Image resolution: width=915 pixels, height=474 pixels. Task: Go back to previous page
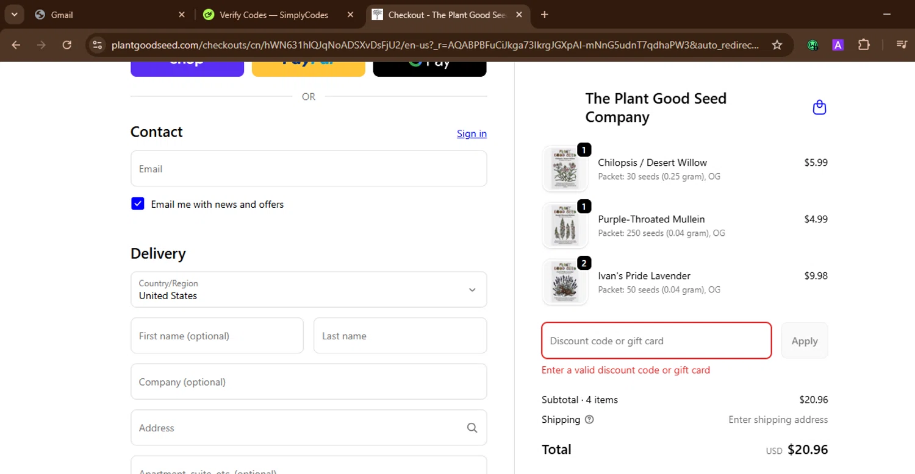(x=16, y=44)
